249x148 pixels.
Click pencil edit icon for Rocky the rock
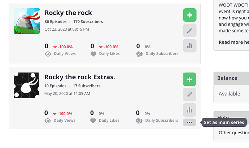(190, 31)
